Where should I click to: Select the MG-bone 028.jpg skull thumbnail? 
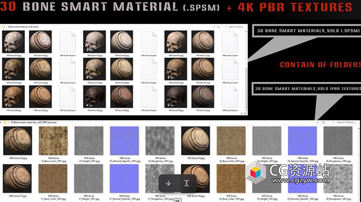point(14,96)
